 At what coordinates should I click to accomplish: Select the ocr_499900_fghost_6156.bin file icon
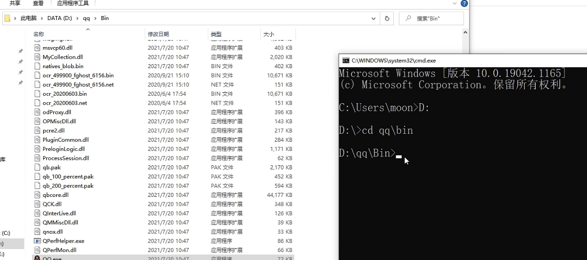pyautogui.click(x=37, y=76)
